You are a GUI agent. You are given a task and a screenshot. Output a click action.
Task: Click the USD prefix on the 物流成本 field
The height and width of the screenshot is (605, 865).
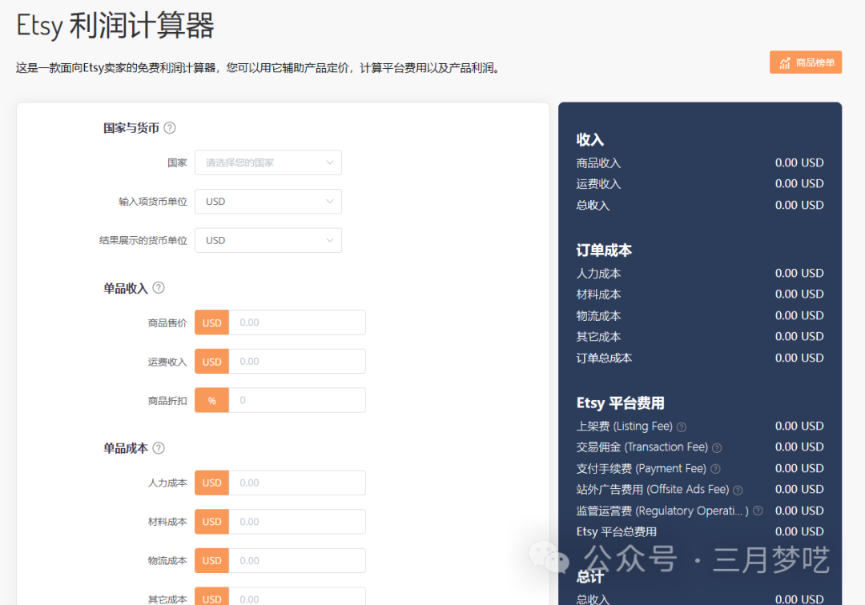pos(211,560)
